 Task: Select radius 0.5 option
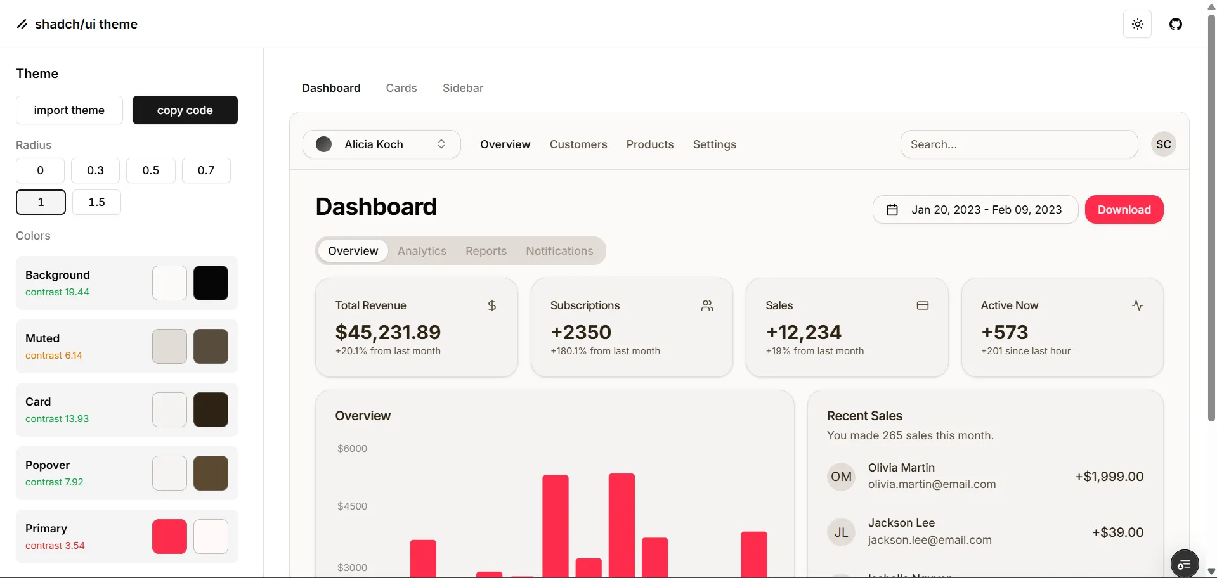(x=151, y=170)
